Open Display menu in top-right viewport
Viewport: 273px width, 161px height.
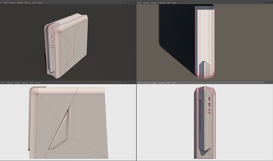[154, 3]
